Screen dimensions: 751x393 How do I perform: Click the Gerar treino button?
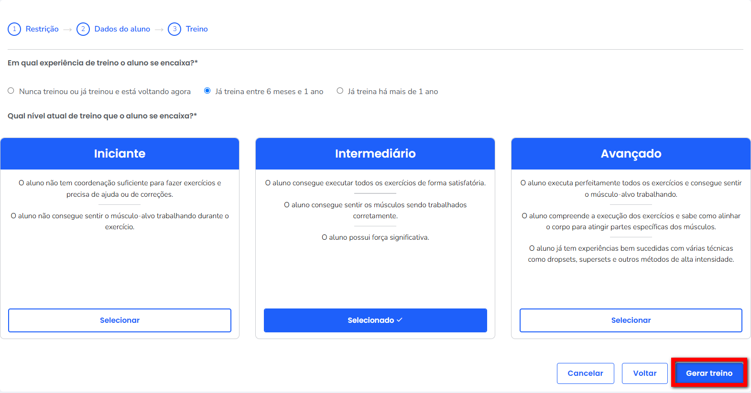[x=709, y=373]
